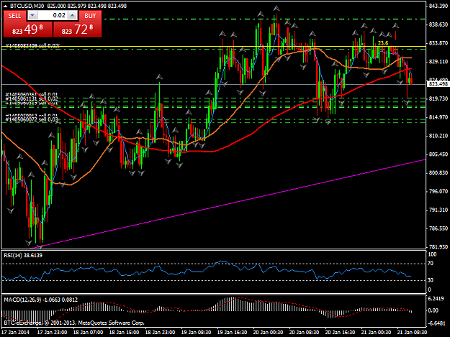The image size is (450, 337).
Task: Click the red BUY button
Action: (90, 16)
